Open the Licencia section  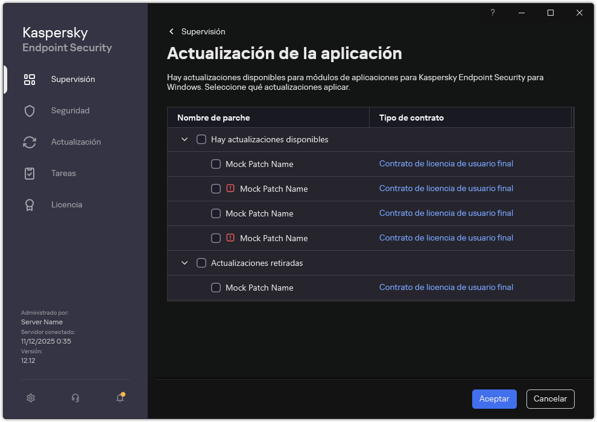pyautogui.click(x=66, y=204)
